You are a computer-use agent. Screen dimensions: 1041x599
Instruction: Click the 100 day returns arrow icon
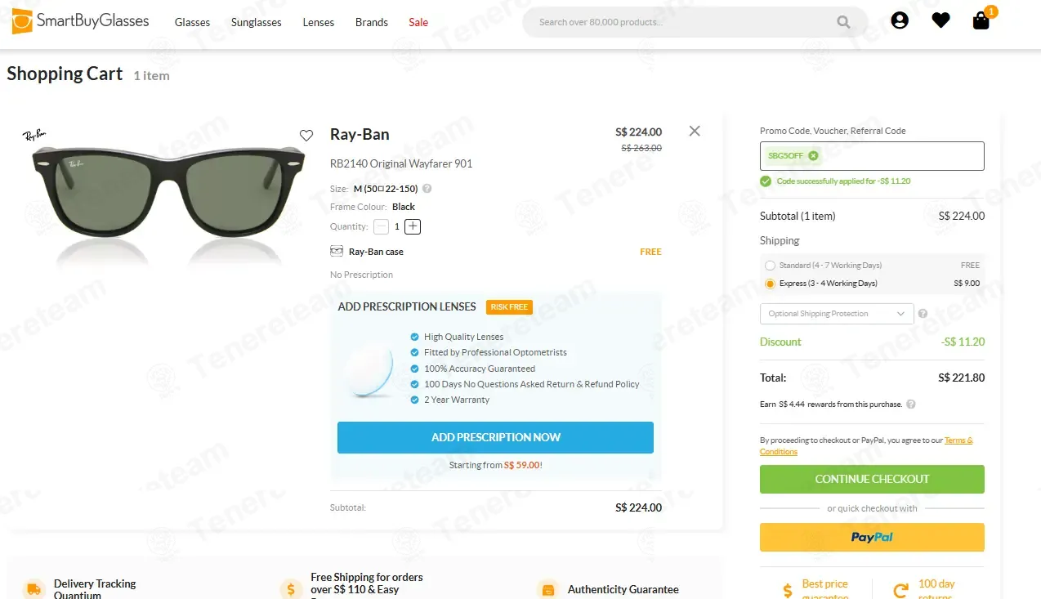[x=900, y=590]
